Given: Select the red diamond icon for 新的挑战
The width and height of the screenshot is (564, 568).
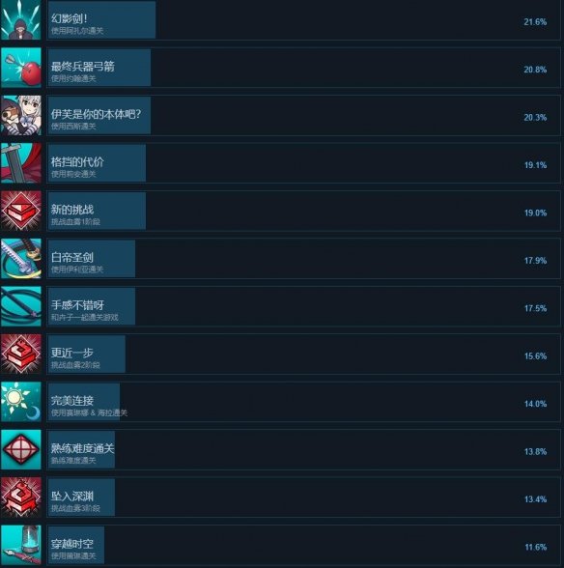Looking at the screenshot, I should (21, 211).
